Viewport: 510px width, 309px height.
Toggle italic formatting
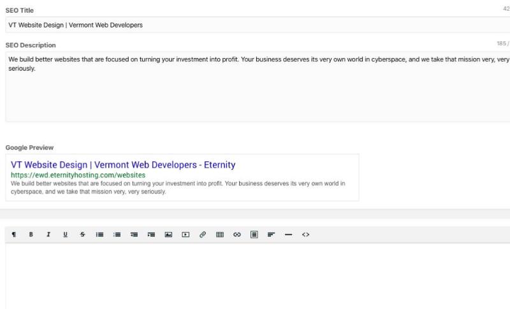pyautogui.click(x=48, y=234)
